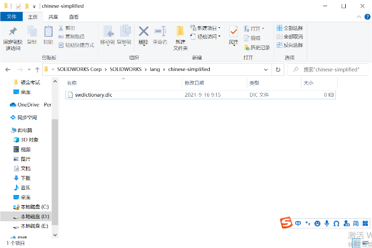
Task: Click SOLIDWORKS breadcrumb segment
Action: [x=126, y=69]
